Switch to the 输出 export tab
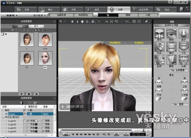Screen dimensions: 191x138 click(x=165, y=10)
